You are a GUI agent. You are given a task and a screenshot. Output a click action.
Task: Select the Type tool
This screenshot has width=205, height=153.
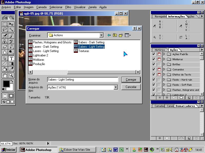11,59
